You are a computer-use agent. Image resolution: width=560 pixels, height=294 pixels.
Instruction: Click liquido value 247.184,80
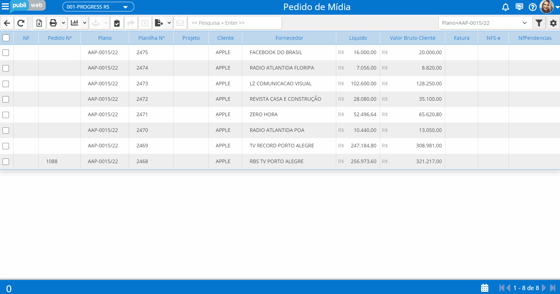point(364,146)
